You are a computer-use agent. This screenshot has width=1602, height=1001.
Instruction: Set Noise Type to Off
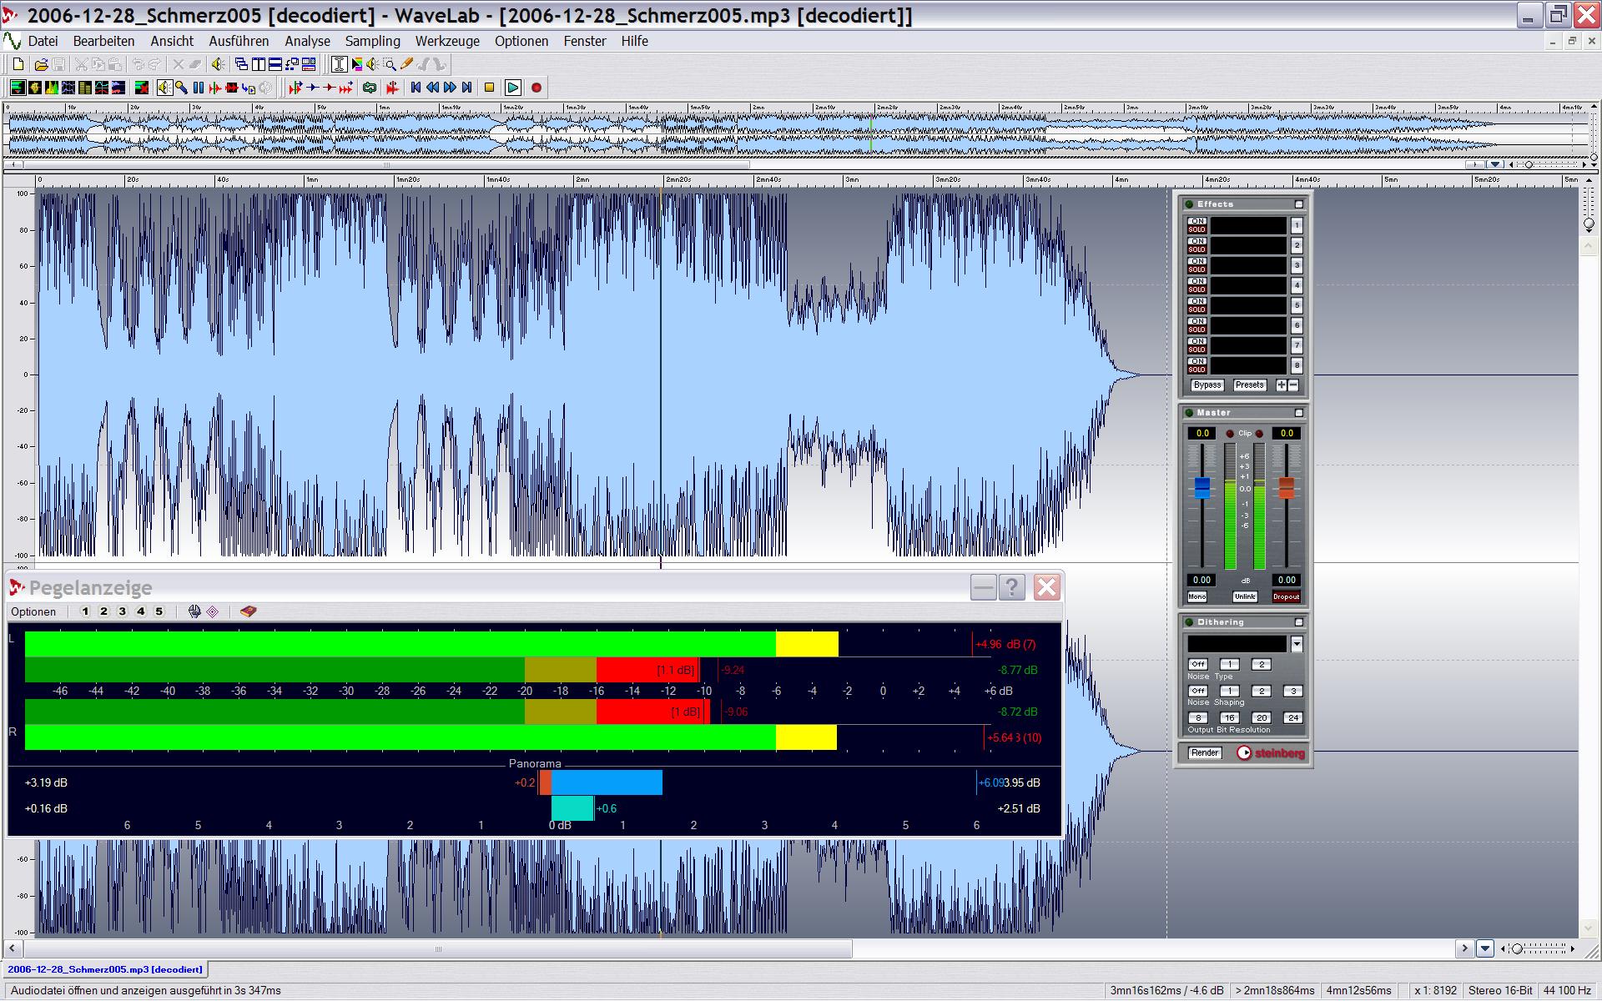[x=1197, y=664]
